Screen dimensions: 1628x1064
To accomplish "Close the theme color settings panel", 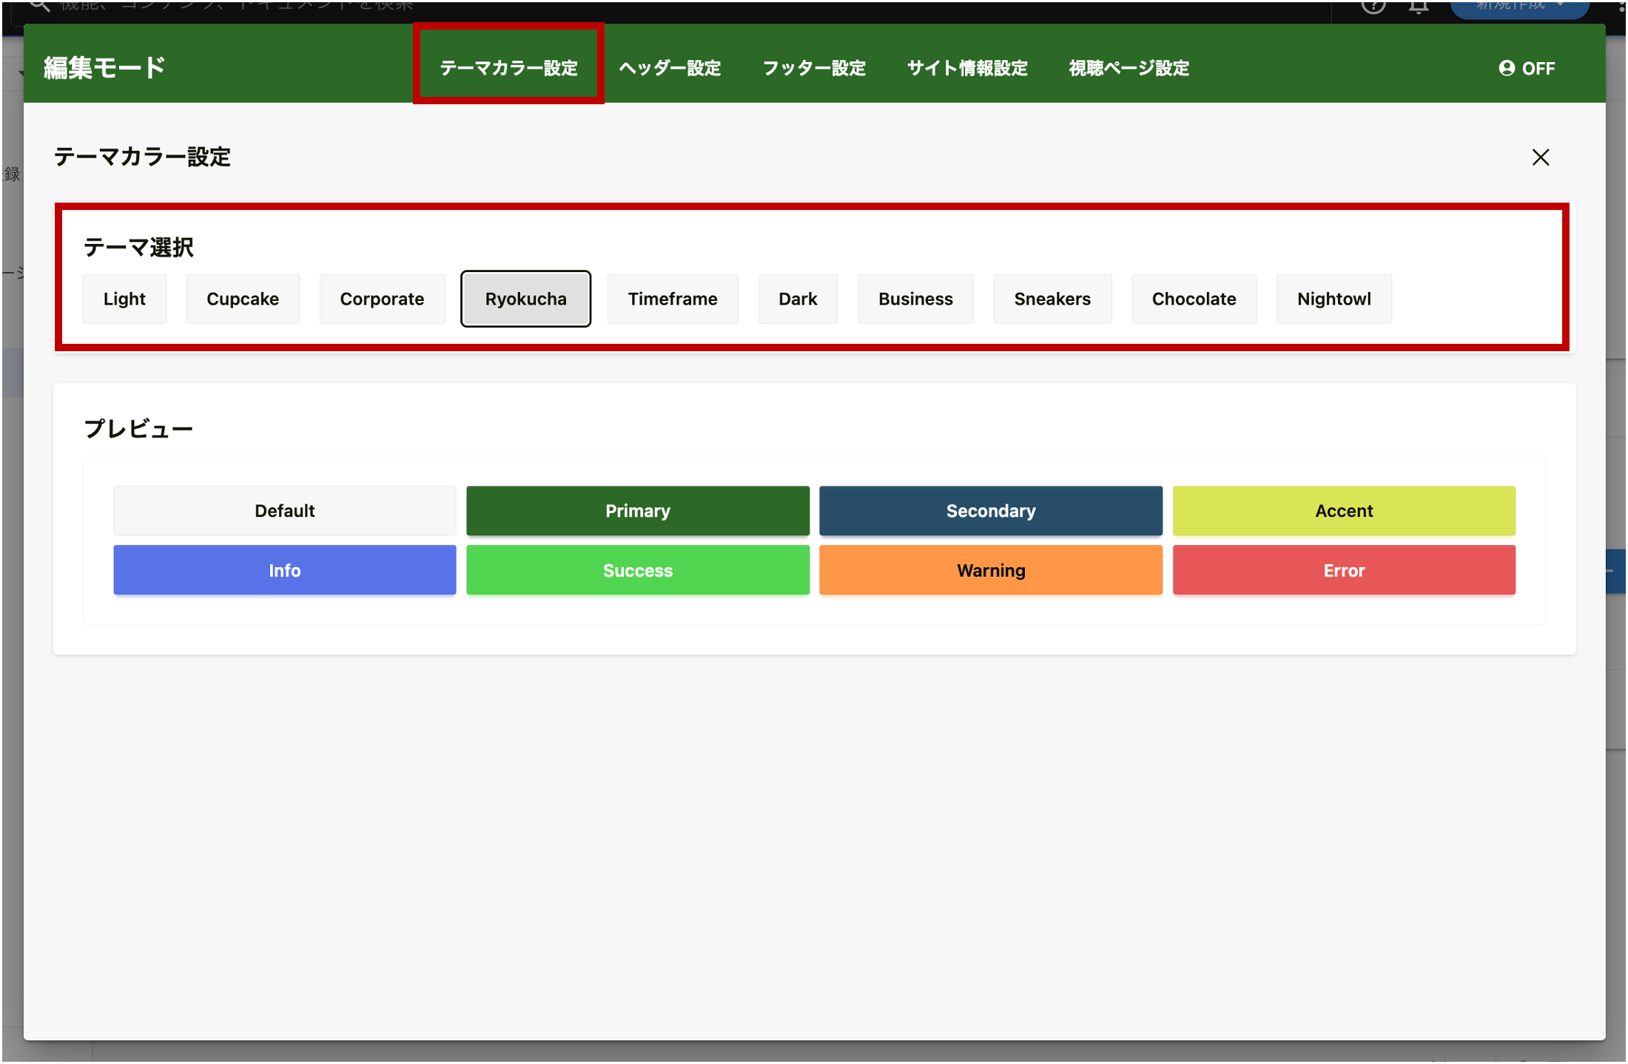I will click(1540, 157).
